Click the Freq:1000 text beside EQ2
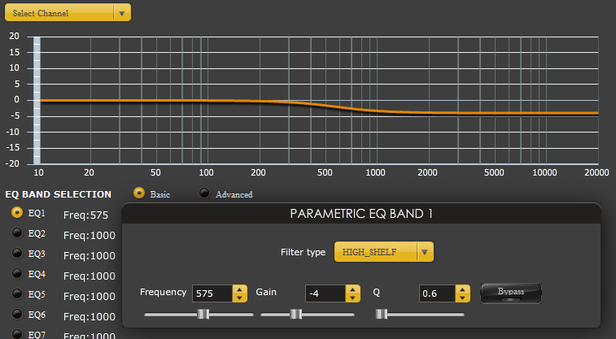This screenshot has width=616, height=339. point(90,236)
